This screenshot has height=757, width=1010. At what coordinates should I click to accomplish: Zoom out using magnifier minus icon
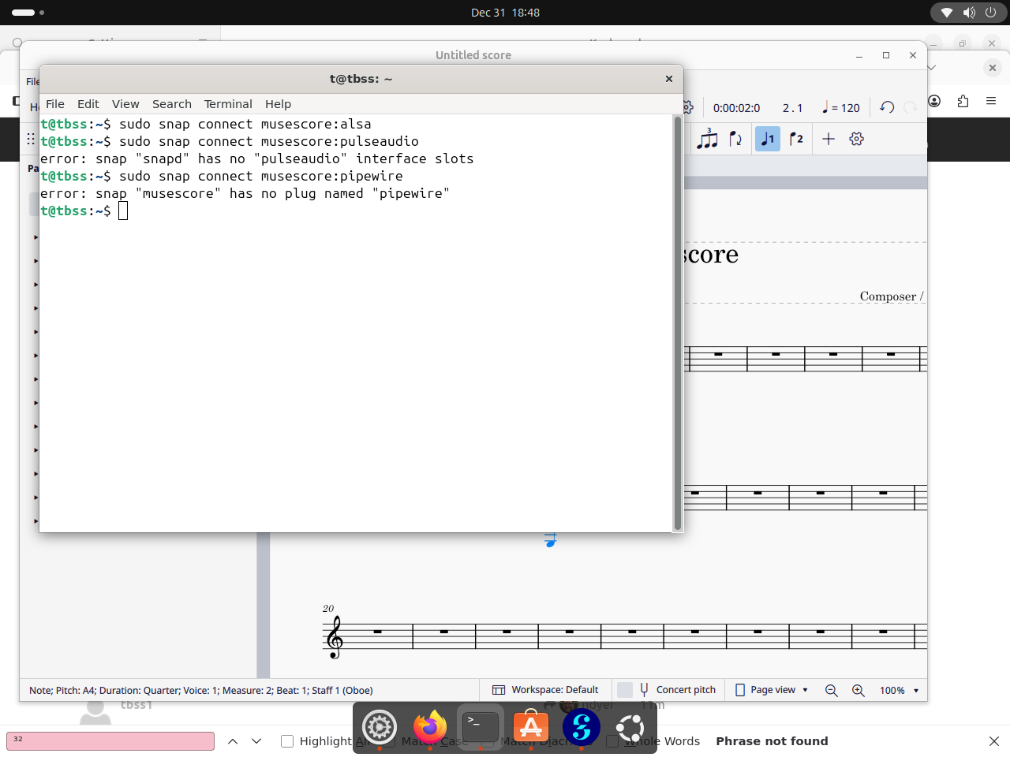831,690
